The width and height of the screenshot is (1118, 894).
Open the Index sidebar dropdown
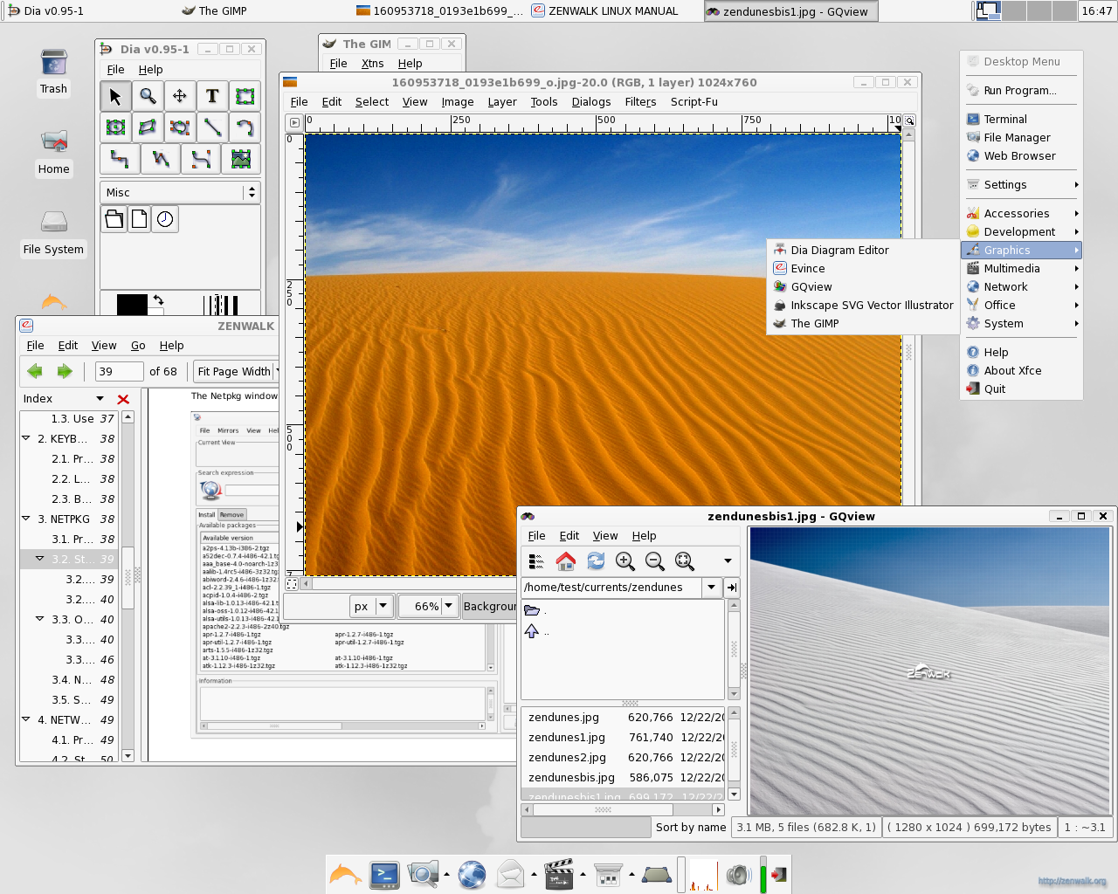pyautogui.click(x=100, y=399)
